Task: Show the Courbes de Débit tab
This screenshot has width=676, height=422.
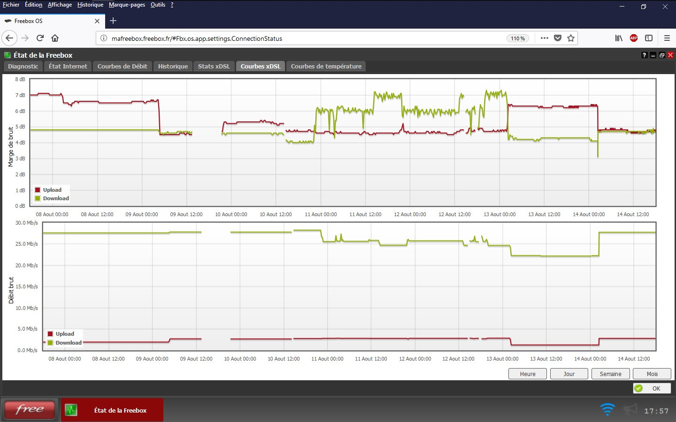Action: click(122, 67)
